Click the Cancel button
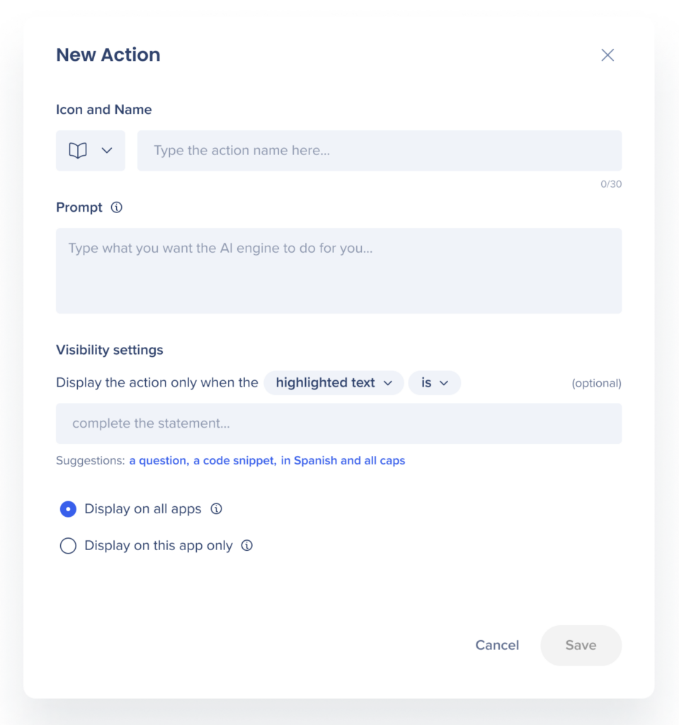Screen dimensions: 679x725 point(496,645)
